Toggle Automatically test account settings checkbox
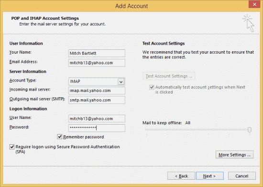The width and height of the screenshot is (263, 187). click(152, 87)
